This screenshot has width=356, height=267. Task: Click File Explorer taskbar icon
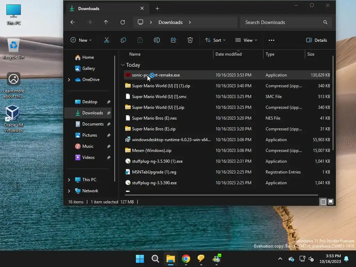[170, 259]
